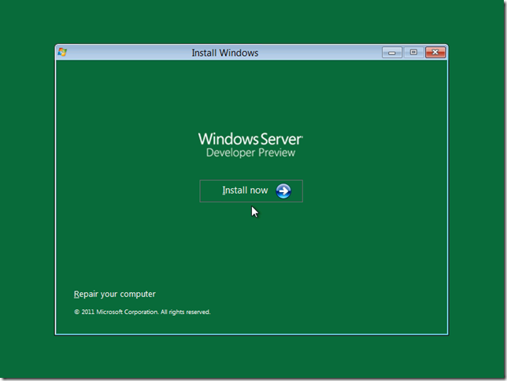Minimize the Install Windows window

click(392, 53)
